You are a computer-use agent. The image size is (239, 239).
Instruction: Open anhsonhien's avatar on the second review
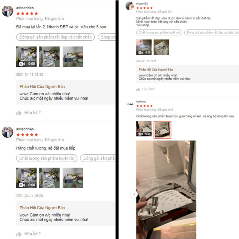(7, 132)
